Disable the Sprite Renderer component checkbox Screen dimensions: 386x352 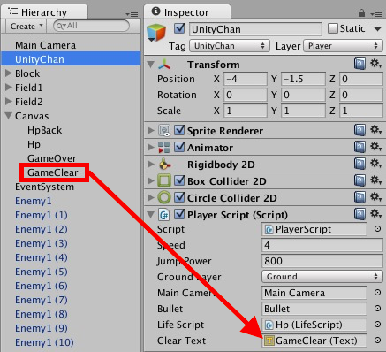[179, 130]
